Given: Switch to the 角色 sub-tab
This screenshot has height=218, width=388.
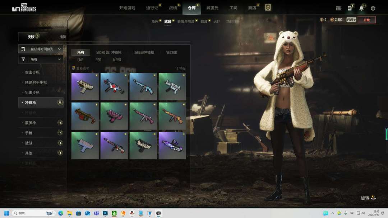Looking at the screenshot, I should 154,22.
